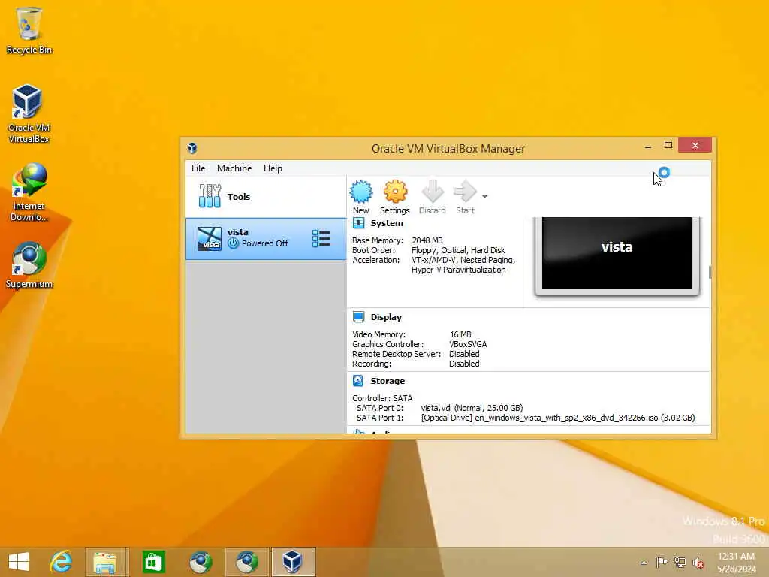Viewport: 769px width, 577px height.
Task: Click the Optical Drive ISO file entry
Action: [558, 418]
